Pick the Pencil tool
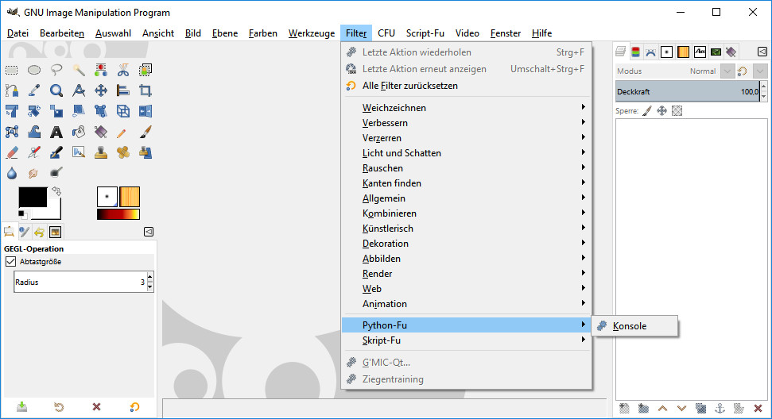 123,132
